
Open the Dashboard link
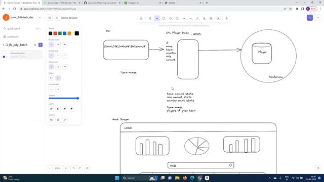pyautogui.click(x=13, y=37)
